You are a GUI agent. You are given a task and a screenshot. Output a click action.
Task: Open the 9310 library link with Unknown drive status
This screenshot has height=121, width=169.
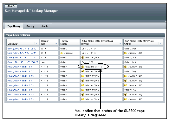coord(22,58)
